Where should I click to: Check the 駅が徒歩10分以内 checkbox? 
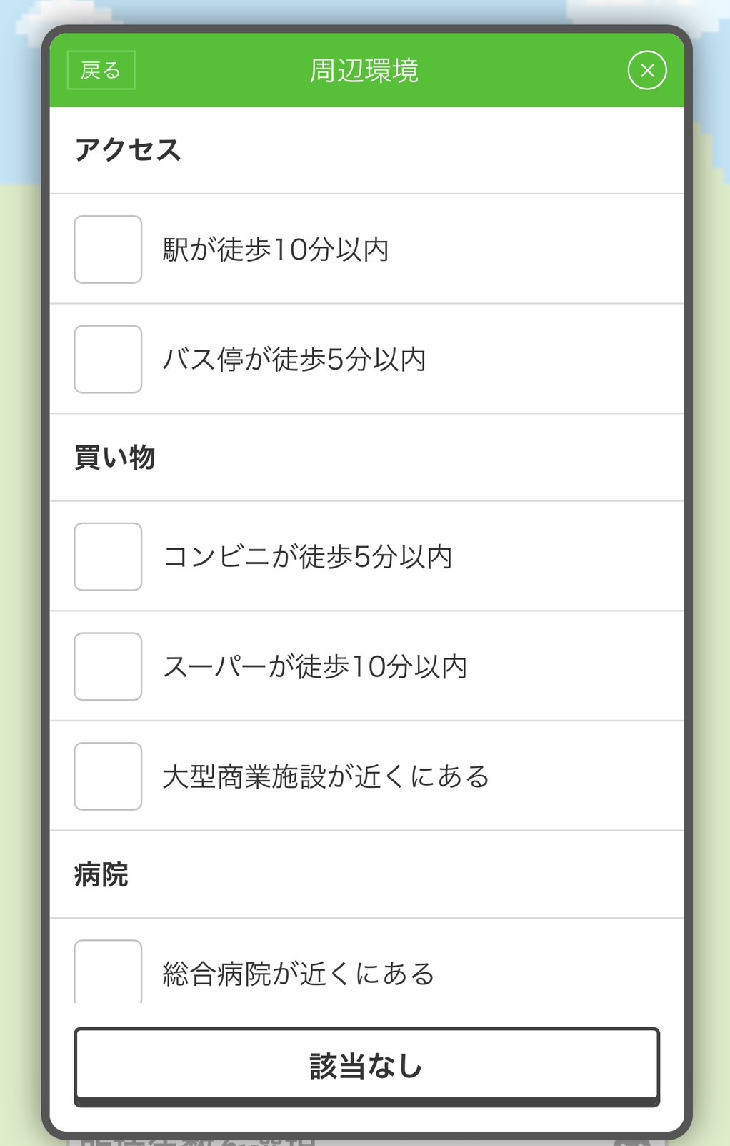108,250
